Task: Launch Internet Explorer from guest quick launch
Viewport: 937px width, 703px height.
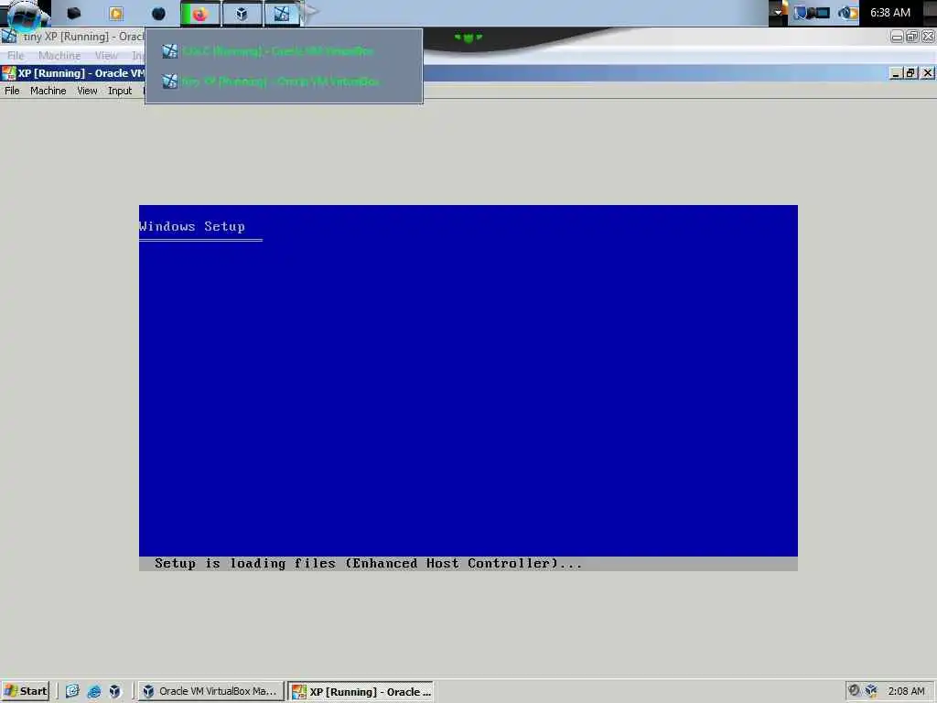Action: tap(94, 691)
